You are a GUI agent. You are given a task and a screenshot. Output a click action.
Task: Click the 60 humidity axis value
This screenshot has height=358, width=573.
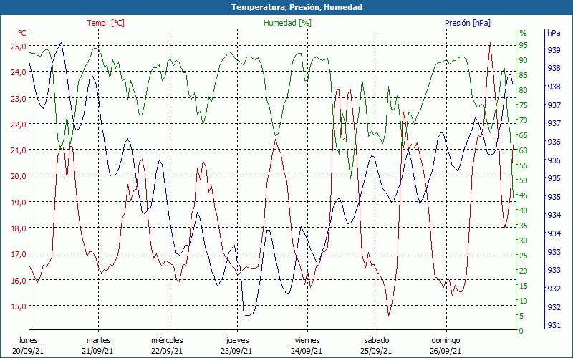(x=524, y=150)
